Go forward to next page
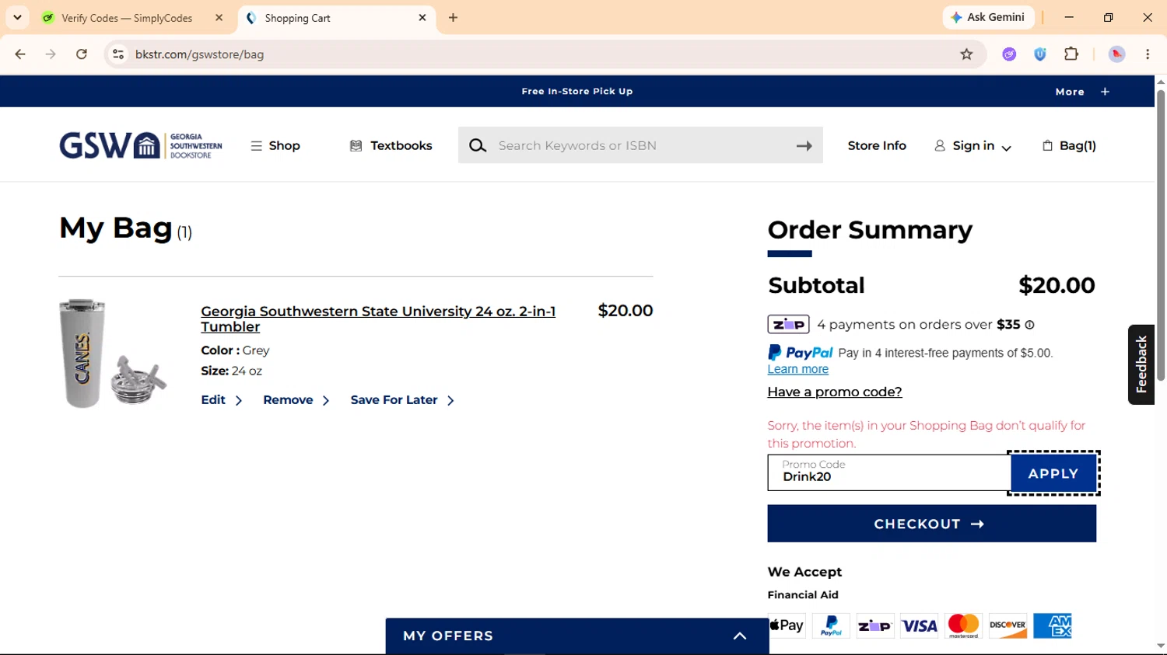This screenshot has height=655, width=1167. pos(51,54)
